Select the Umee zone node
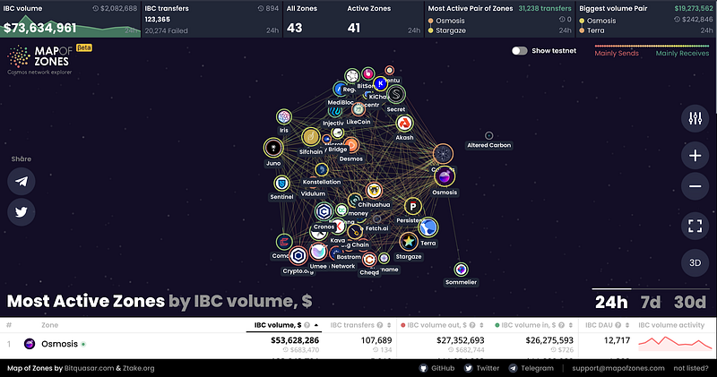 (318, 252)
